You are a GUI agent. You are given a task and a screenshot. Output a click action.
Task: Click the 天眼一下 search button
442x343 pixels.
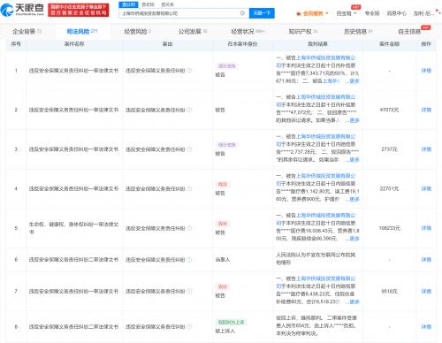point(262,13)
